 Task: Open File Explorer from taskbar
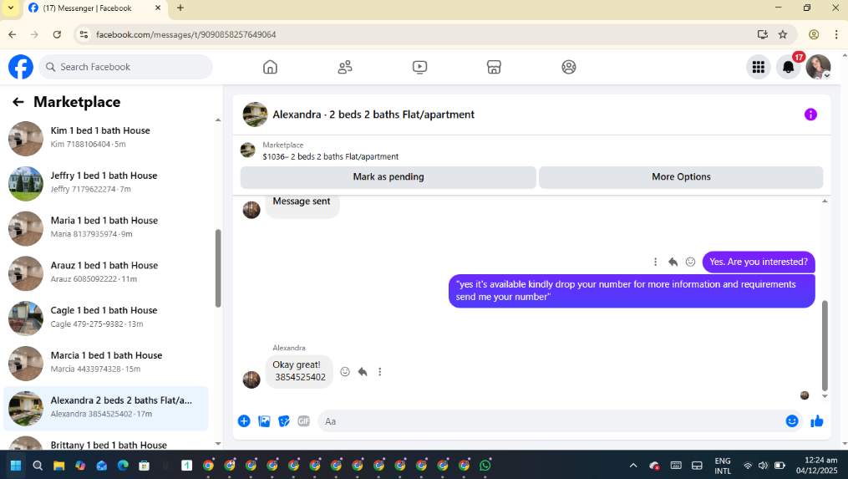[x=59, y=466]
